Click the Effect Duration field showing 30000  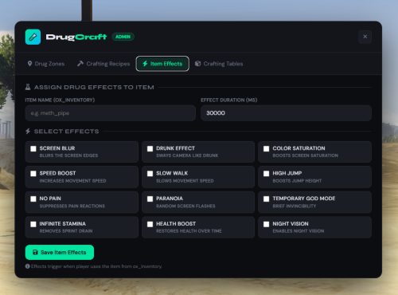pyautogui.click(x=286, y=113)
